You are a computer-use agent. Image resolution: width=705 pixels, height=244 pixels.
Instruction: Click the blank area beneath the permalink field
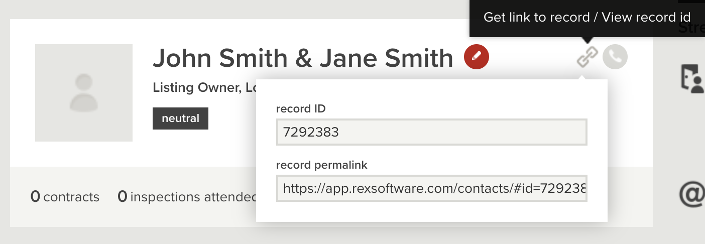point(431,211)
